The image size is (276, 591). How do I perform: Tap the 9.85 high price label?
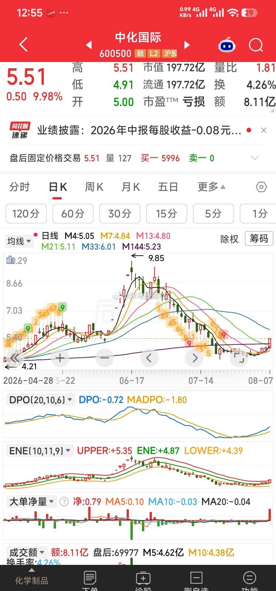156,258
